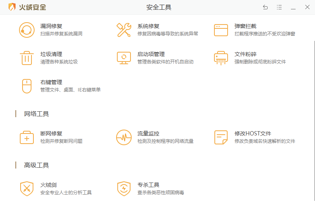Click the 安全工具 window title
This screenshot has width=315, height=209.
tap(159, 7)
